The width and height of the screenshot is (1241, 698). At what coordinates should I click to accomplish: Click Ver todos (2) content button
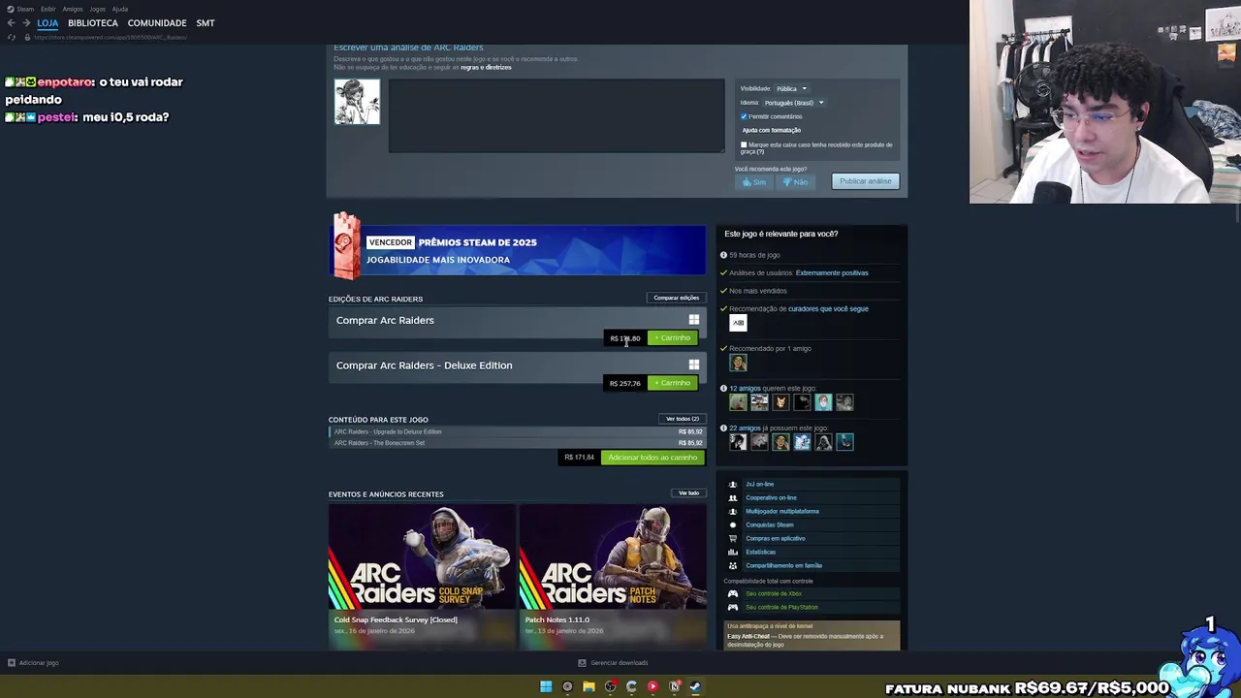[682, 419]
